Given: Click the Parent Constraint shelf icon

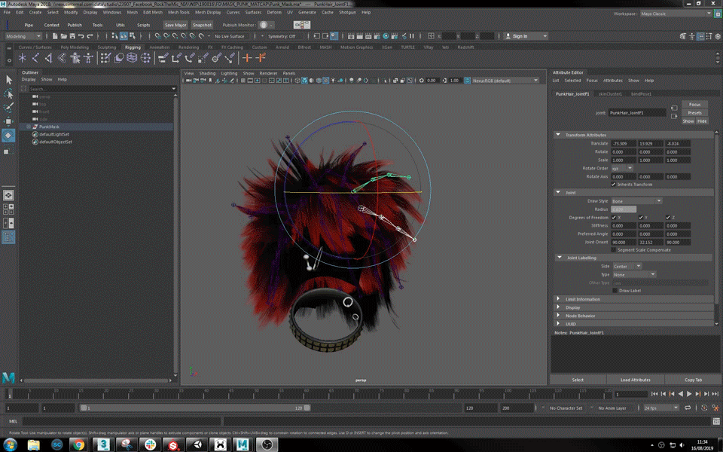Looking at the screenshot, I should pos(163,58).
